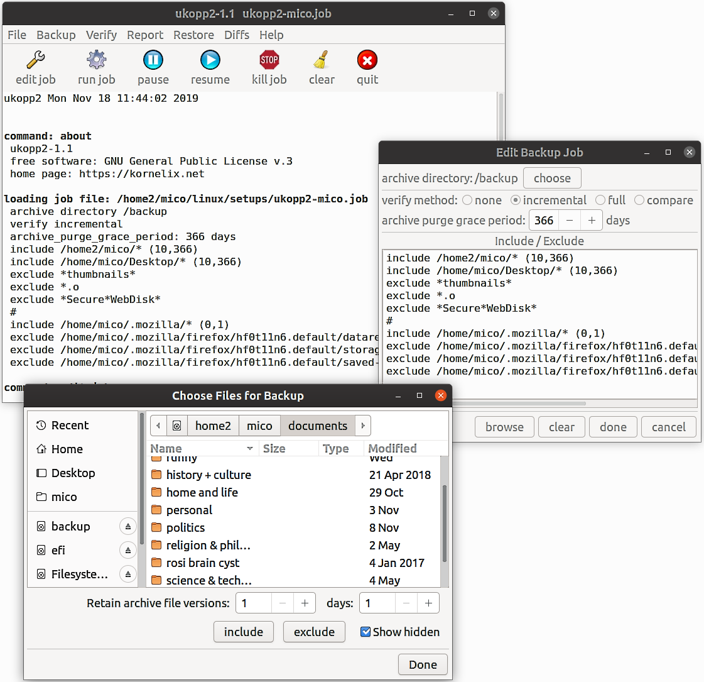The width and height of the screenshot is (704, 682).
Task: Pause the running job
Action: coord(153,60)
